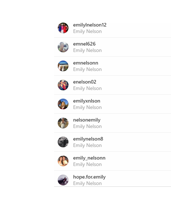Select emilyxnlson username result

(87, 101)
